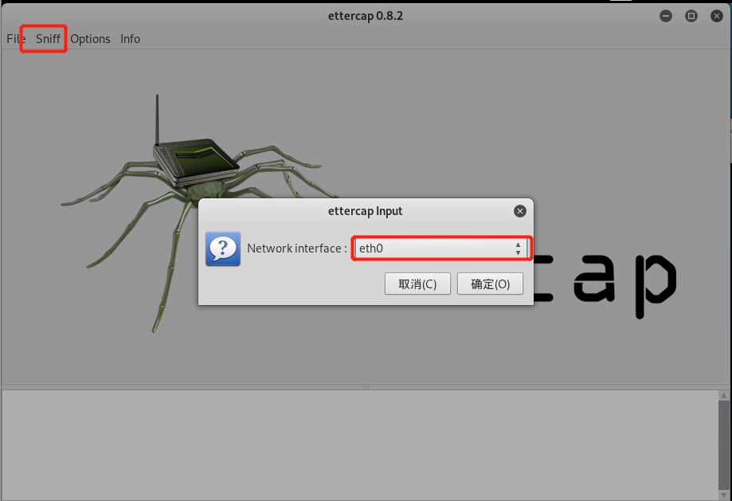
Task: Open the Sniff menu
Action: (x=48, y=39)
